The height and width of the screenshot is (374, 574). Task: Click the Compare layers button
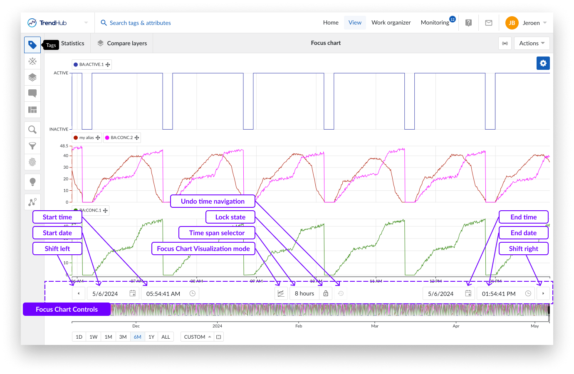(x=122, y=43)
